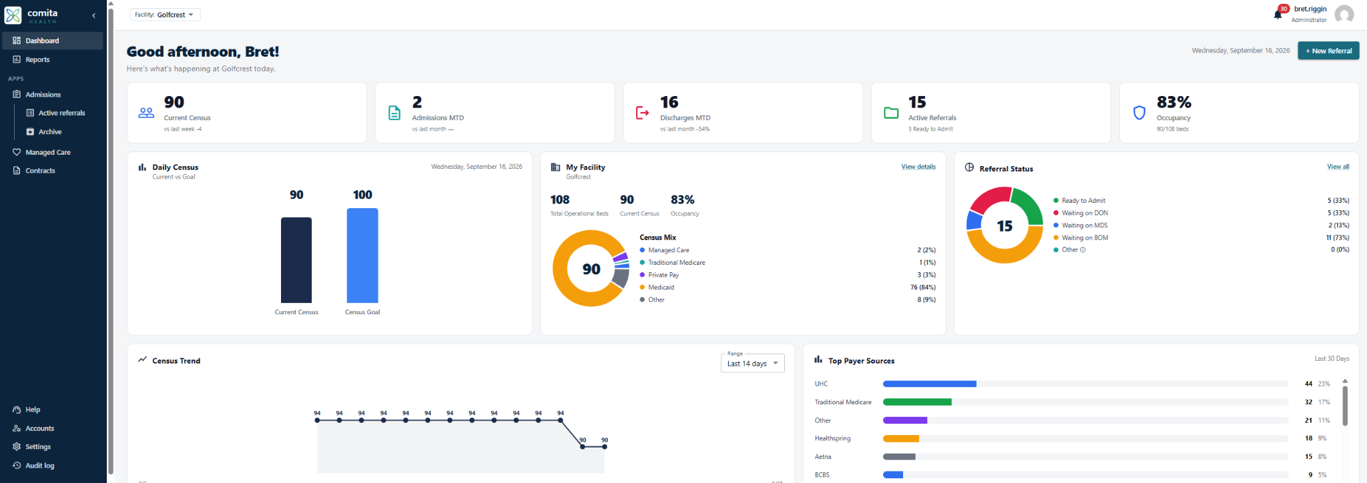1367x483 pixels.
Task: Click the Occupancy shield icon
Action: pyautogui.click(x=1139, y=113)
